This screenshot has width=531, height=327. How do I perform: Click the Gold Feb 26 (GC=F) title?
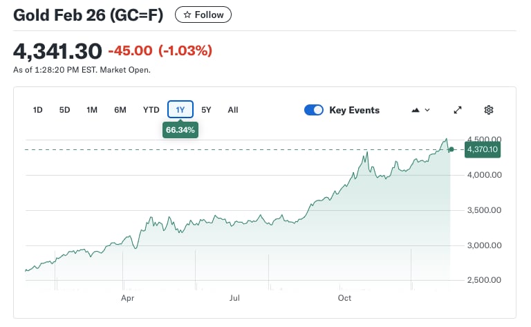[x=88, y=15]
